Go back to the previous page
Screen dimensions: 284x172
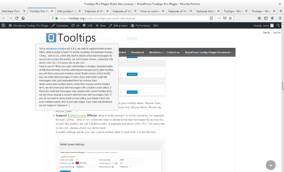tap(4, 18)
